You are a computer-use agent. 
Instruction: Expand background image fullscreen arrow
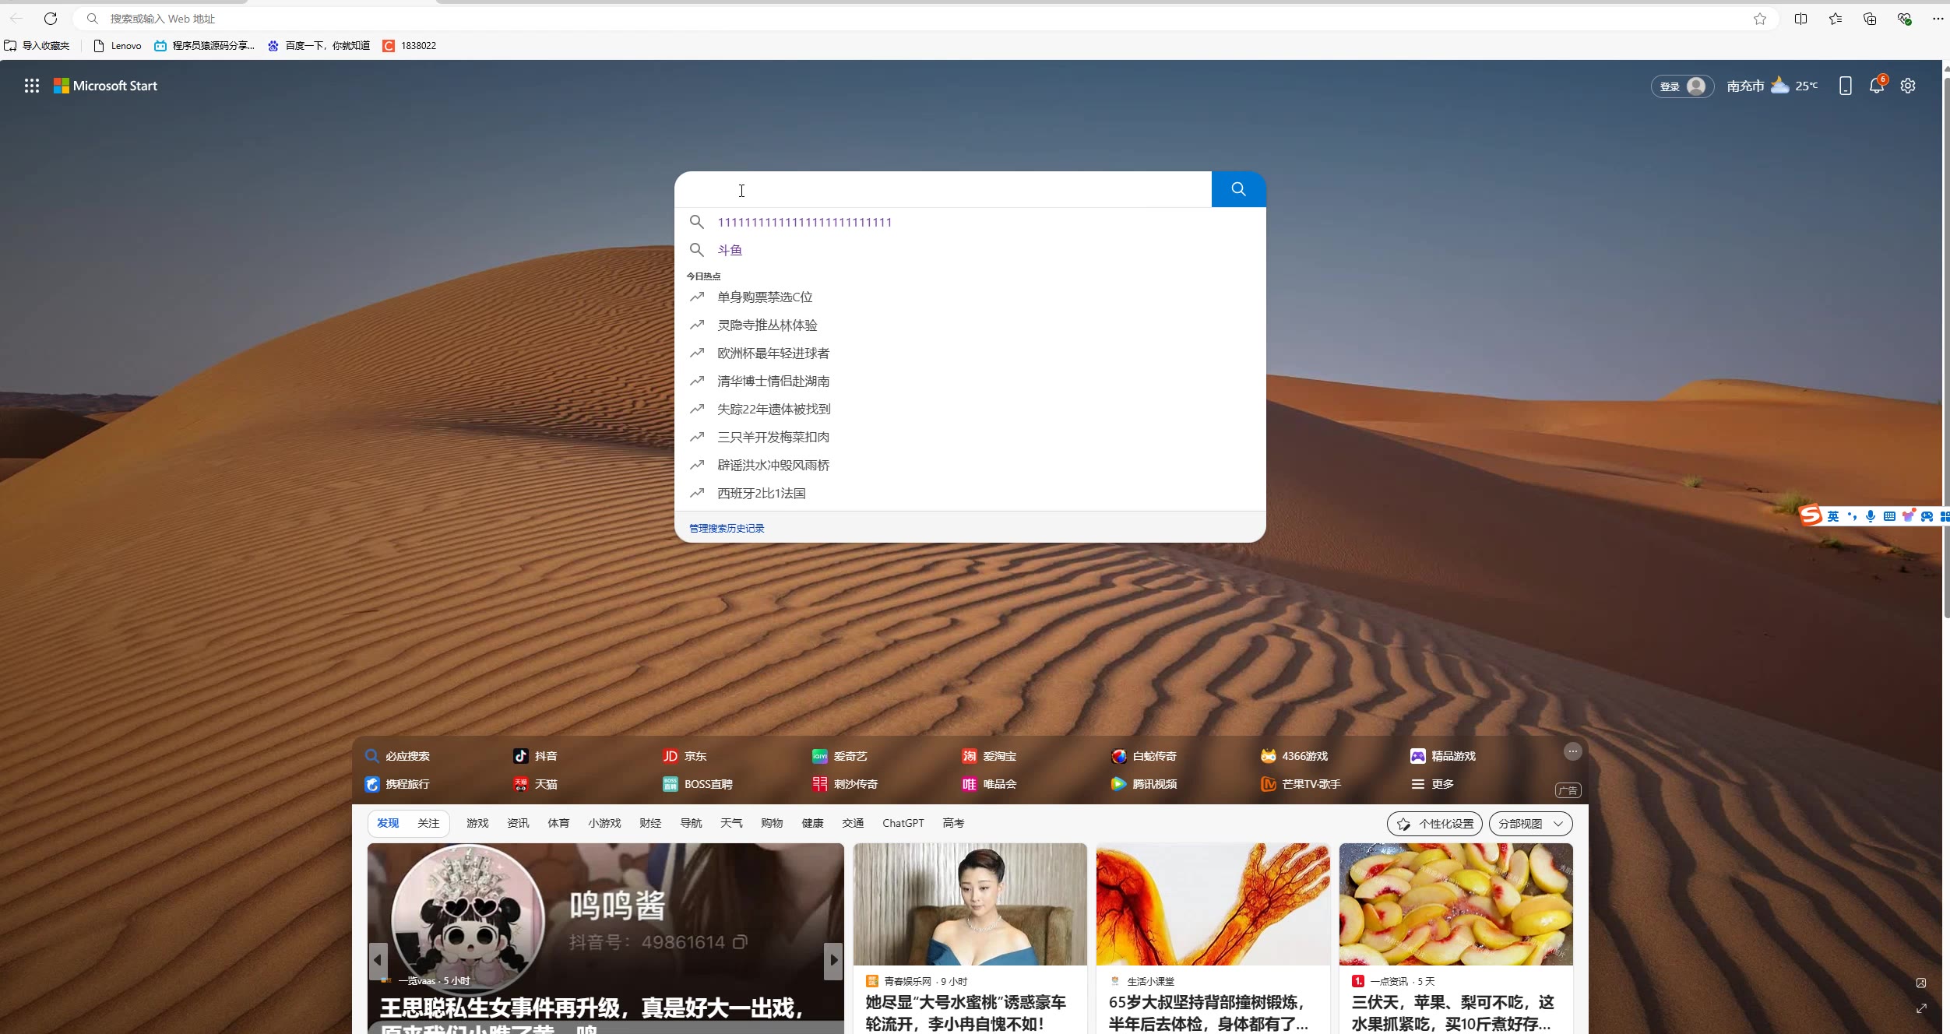click(x=1921, y=1008)
